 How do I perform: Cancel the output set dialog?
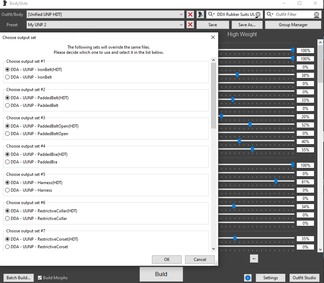coord(200,260)
